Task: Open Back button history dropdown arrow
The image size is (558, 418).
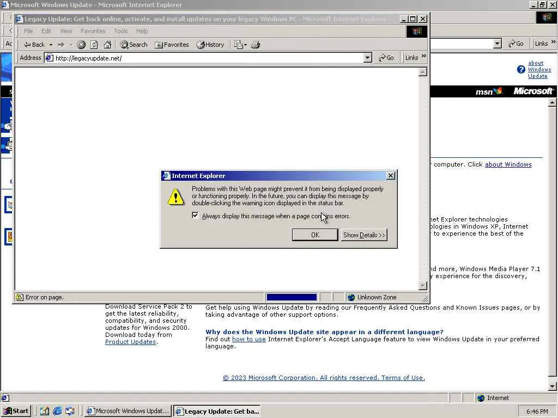Action: (51, 45)
